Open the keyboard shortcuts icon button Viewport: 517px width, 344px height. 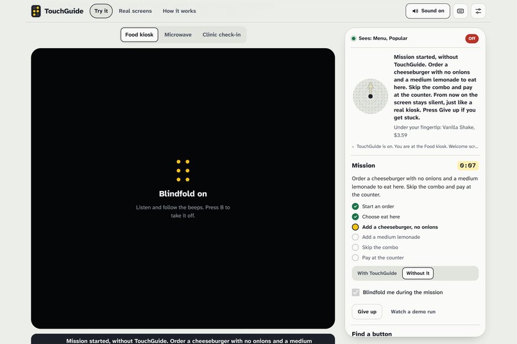(461, 11)
